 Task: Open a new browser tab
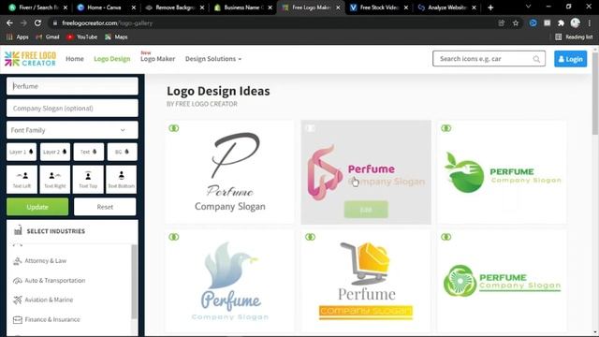coord(490,7)
